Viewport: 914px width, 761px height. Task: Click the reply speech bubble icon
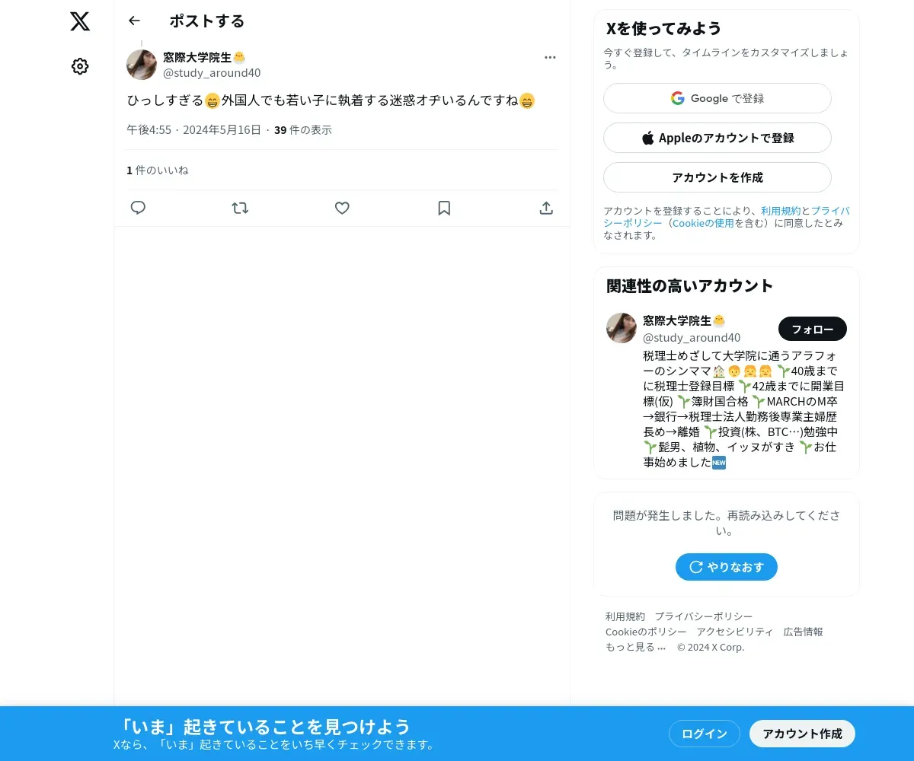pyautogui.click(x=138, y=208)
